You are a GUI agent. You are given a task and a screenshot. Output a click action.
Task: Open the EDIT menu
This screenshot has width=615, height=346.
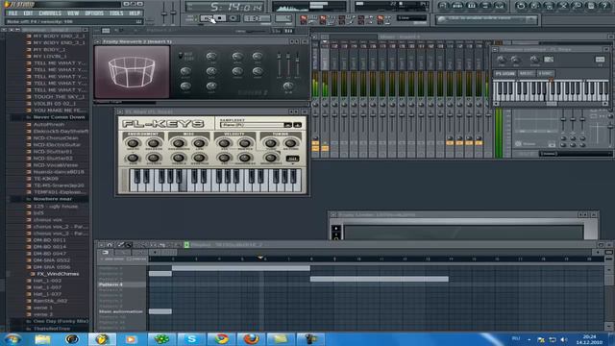(28, 12)
